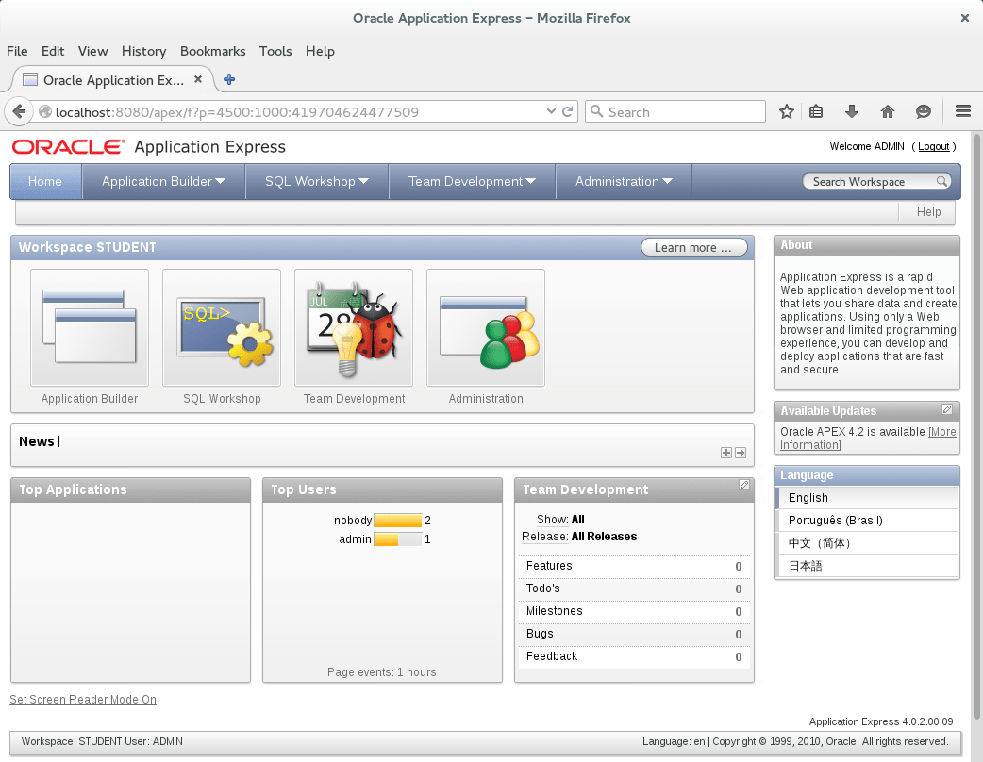Expand the Administration menu arrow
This screenshot has width=983, height=762.
tap(667, 181)
